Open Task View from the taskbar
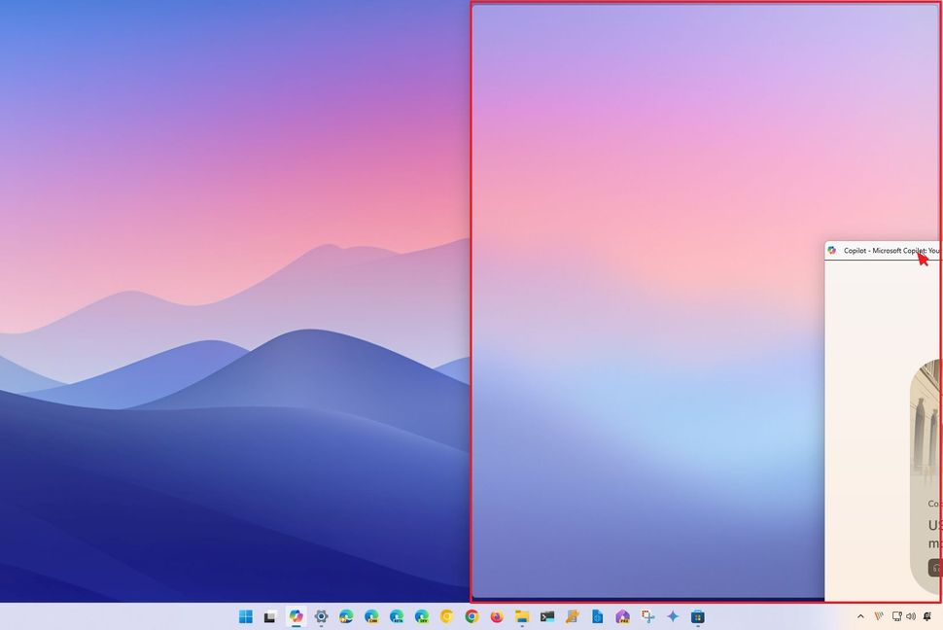 coord(268,615)
